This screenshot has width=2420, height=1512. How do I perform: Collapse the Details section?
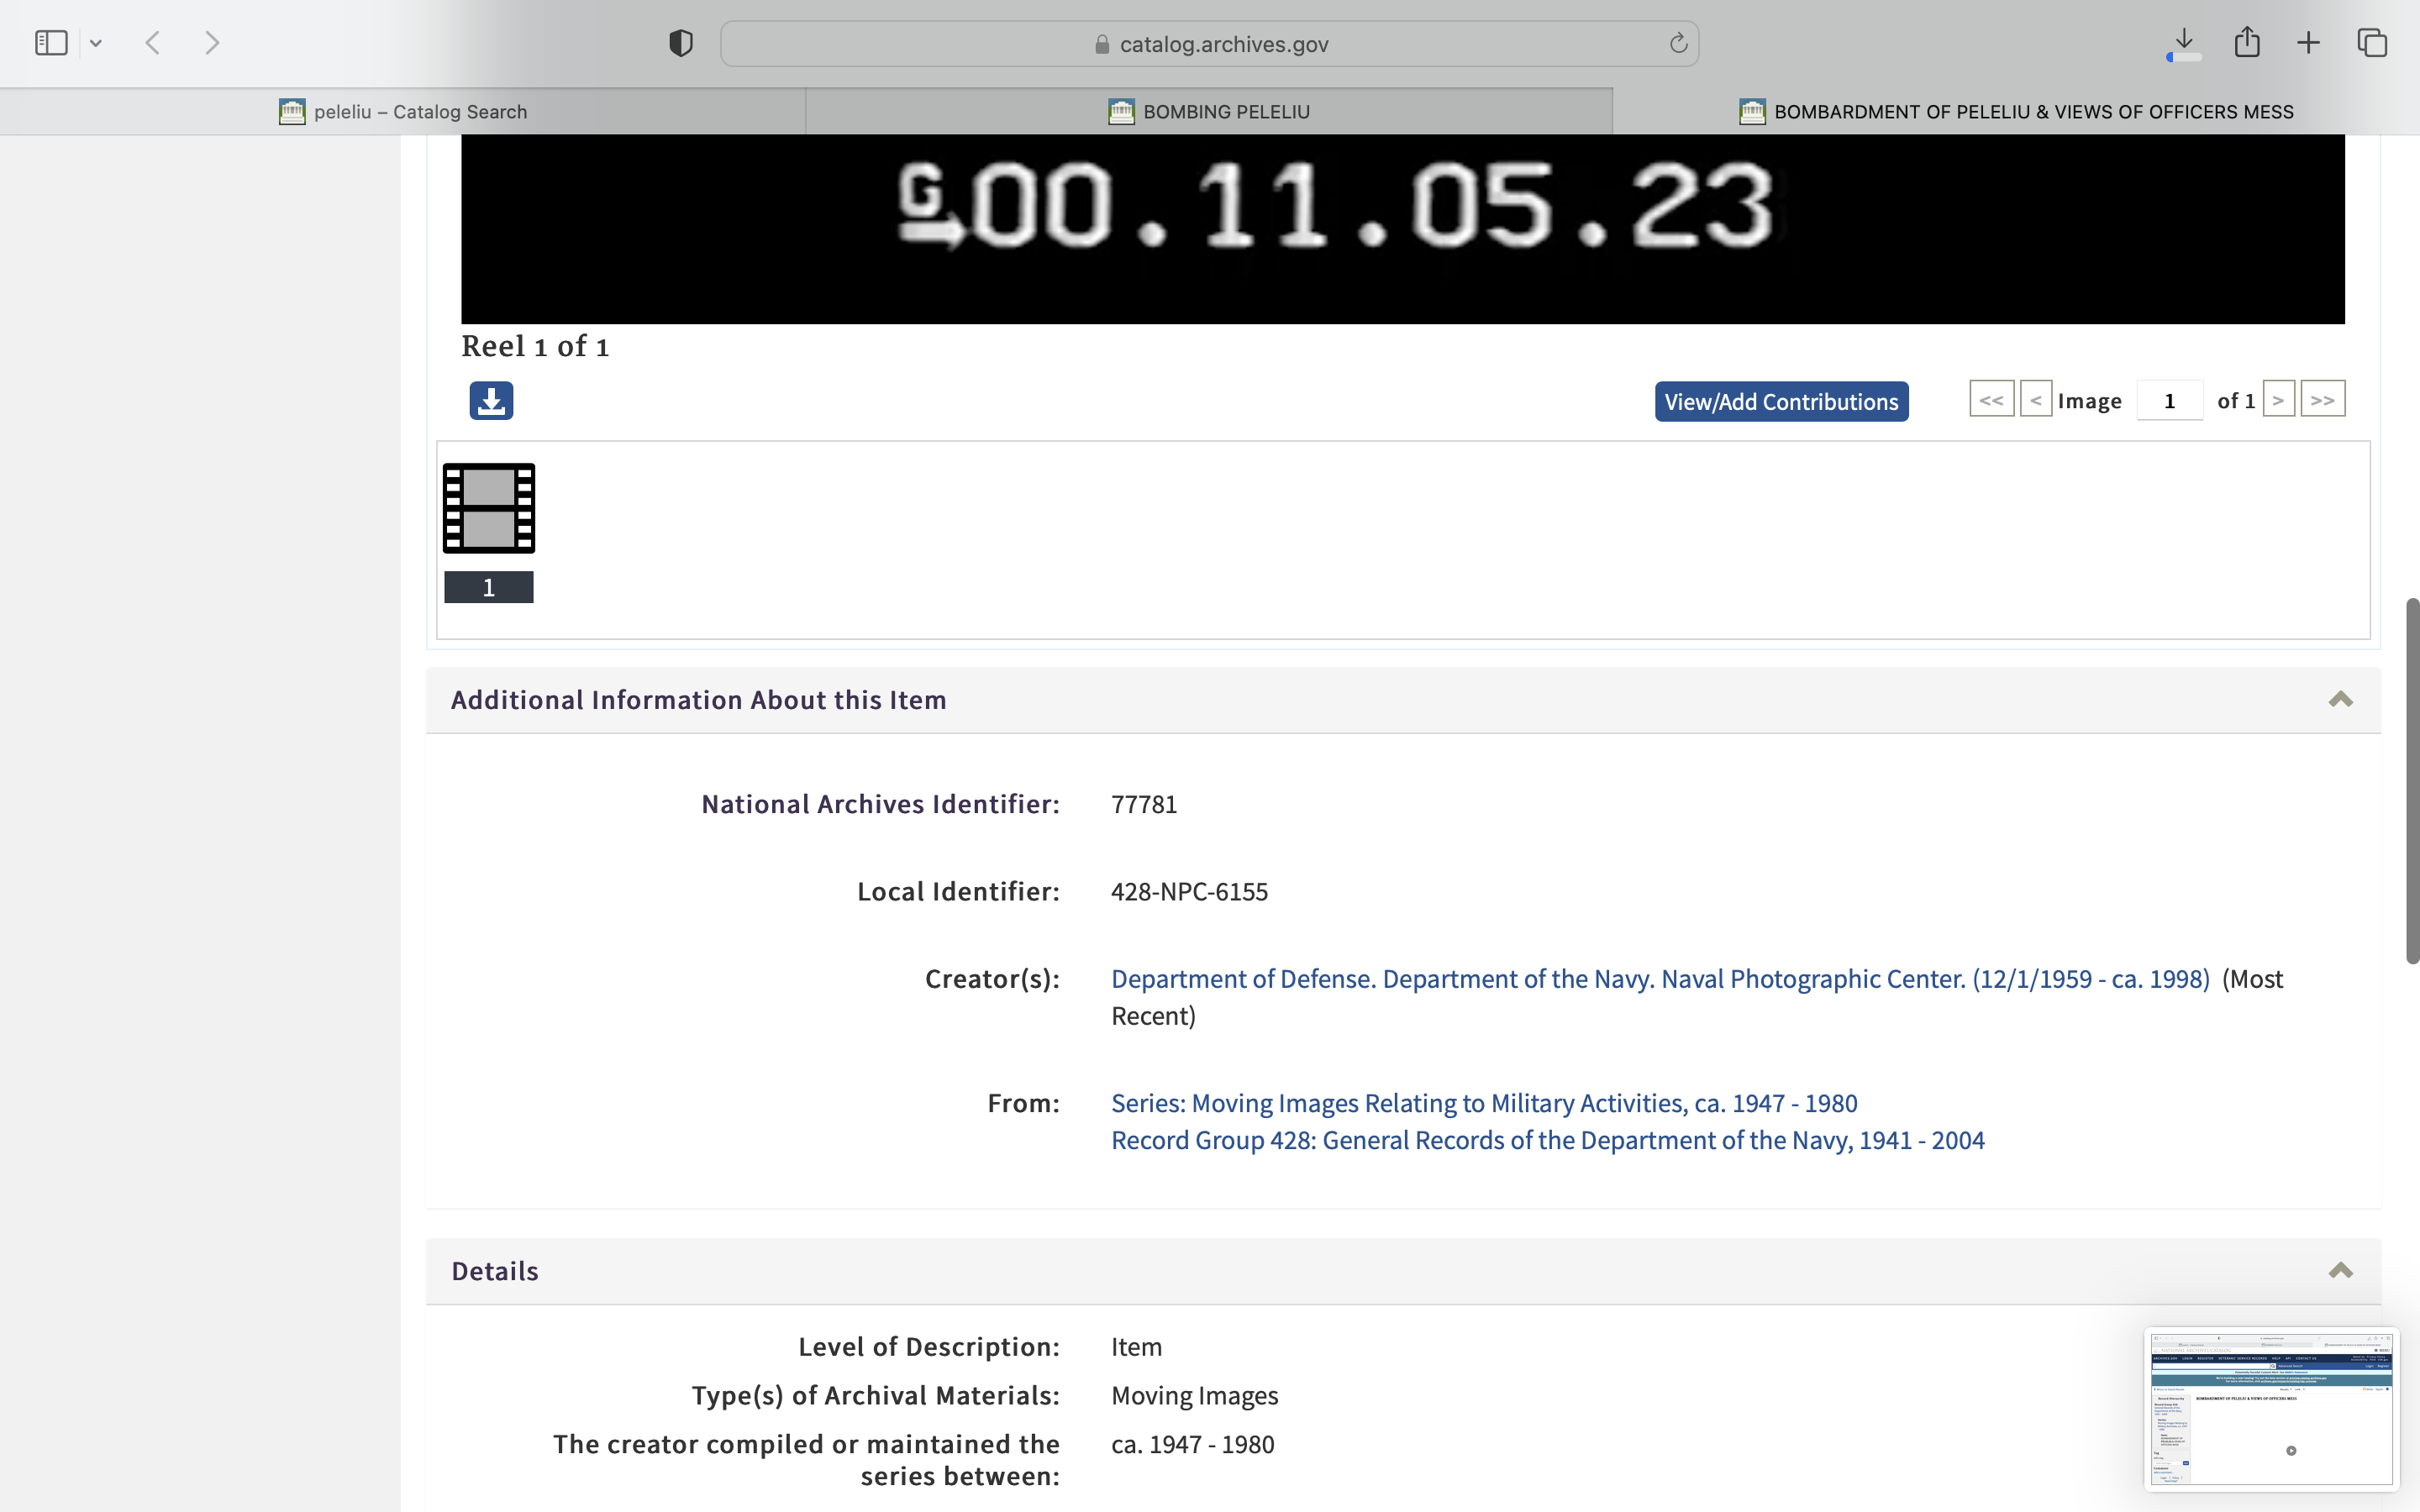coord(2340,1270)
